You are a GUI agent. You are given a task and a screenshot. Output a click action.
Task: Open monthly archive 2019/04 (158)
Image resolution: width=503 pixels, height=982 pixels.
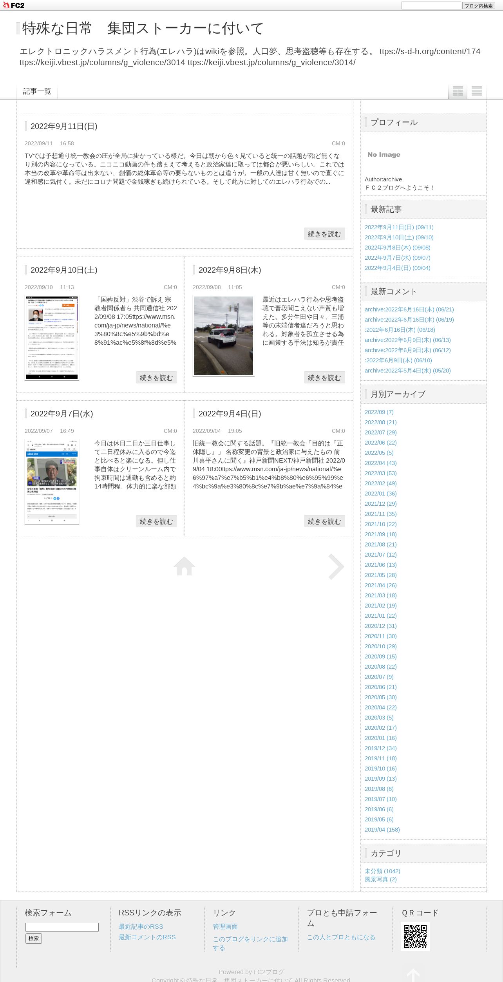point(382,830)
